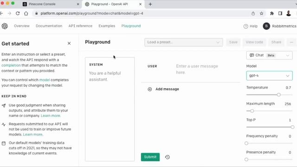The image size is (297, 167).
Task: Click the Help question mark icon
Action: coord(245,26)
